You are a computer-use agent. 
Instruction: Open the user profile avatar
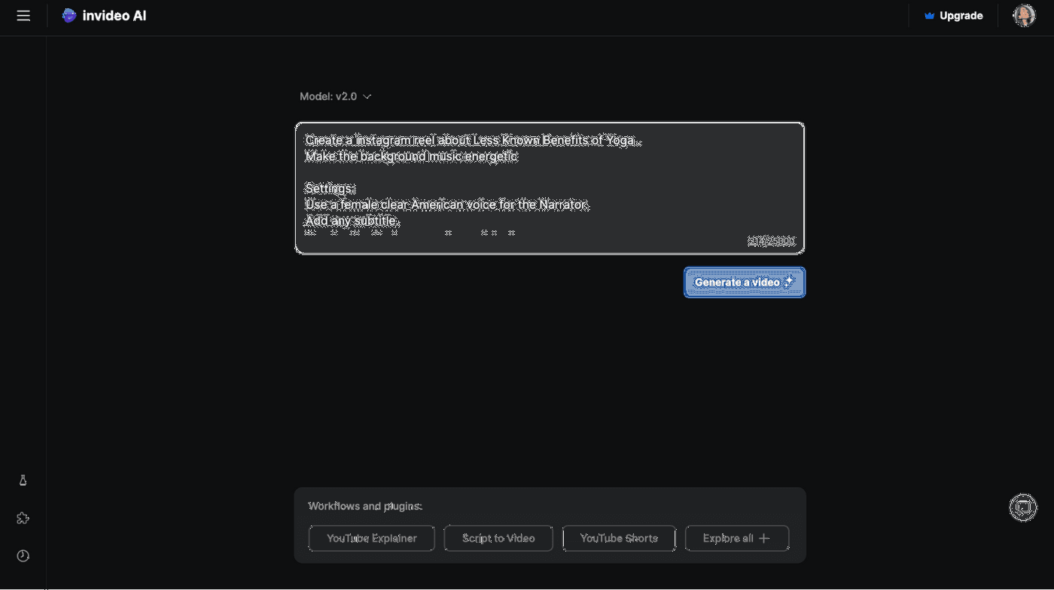click(x=1024, y=16)
